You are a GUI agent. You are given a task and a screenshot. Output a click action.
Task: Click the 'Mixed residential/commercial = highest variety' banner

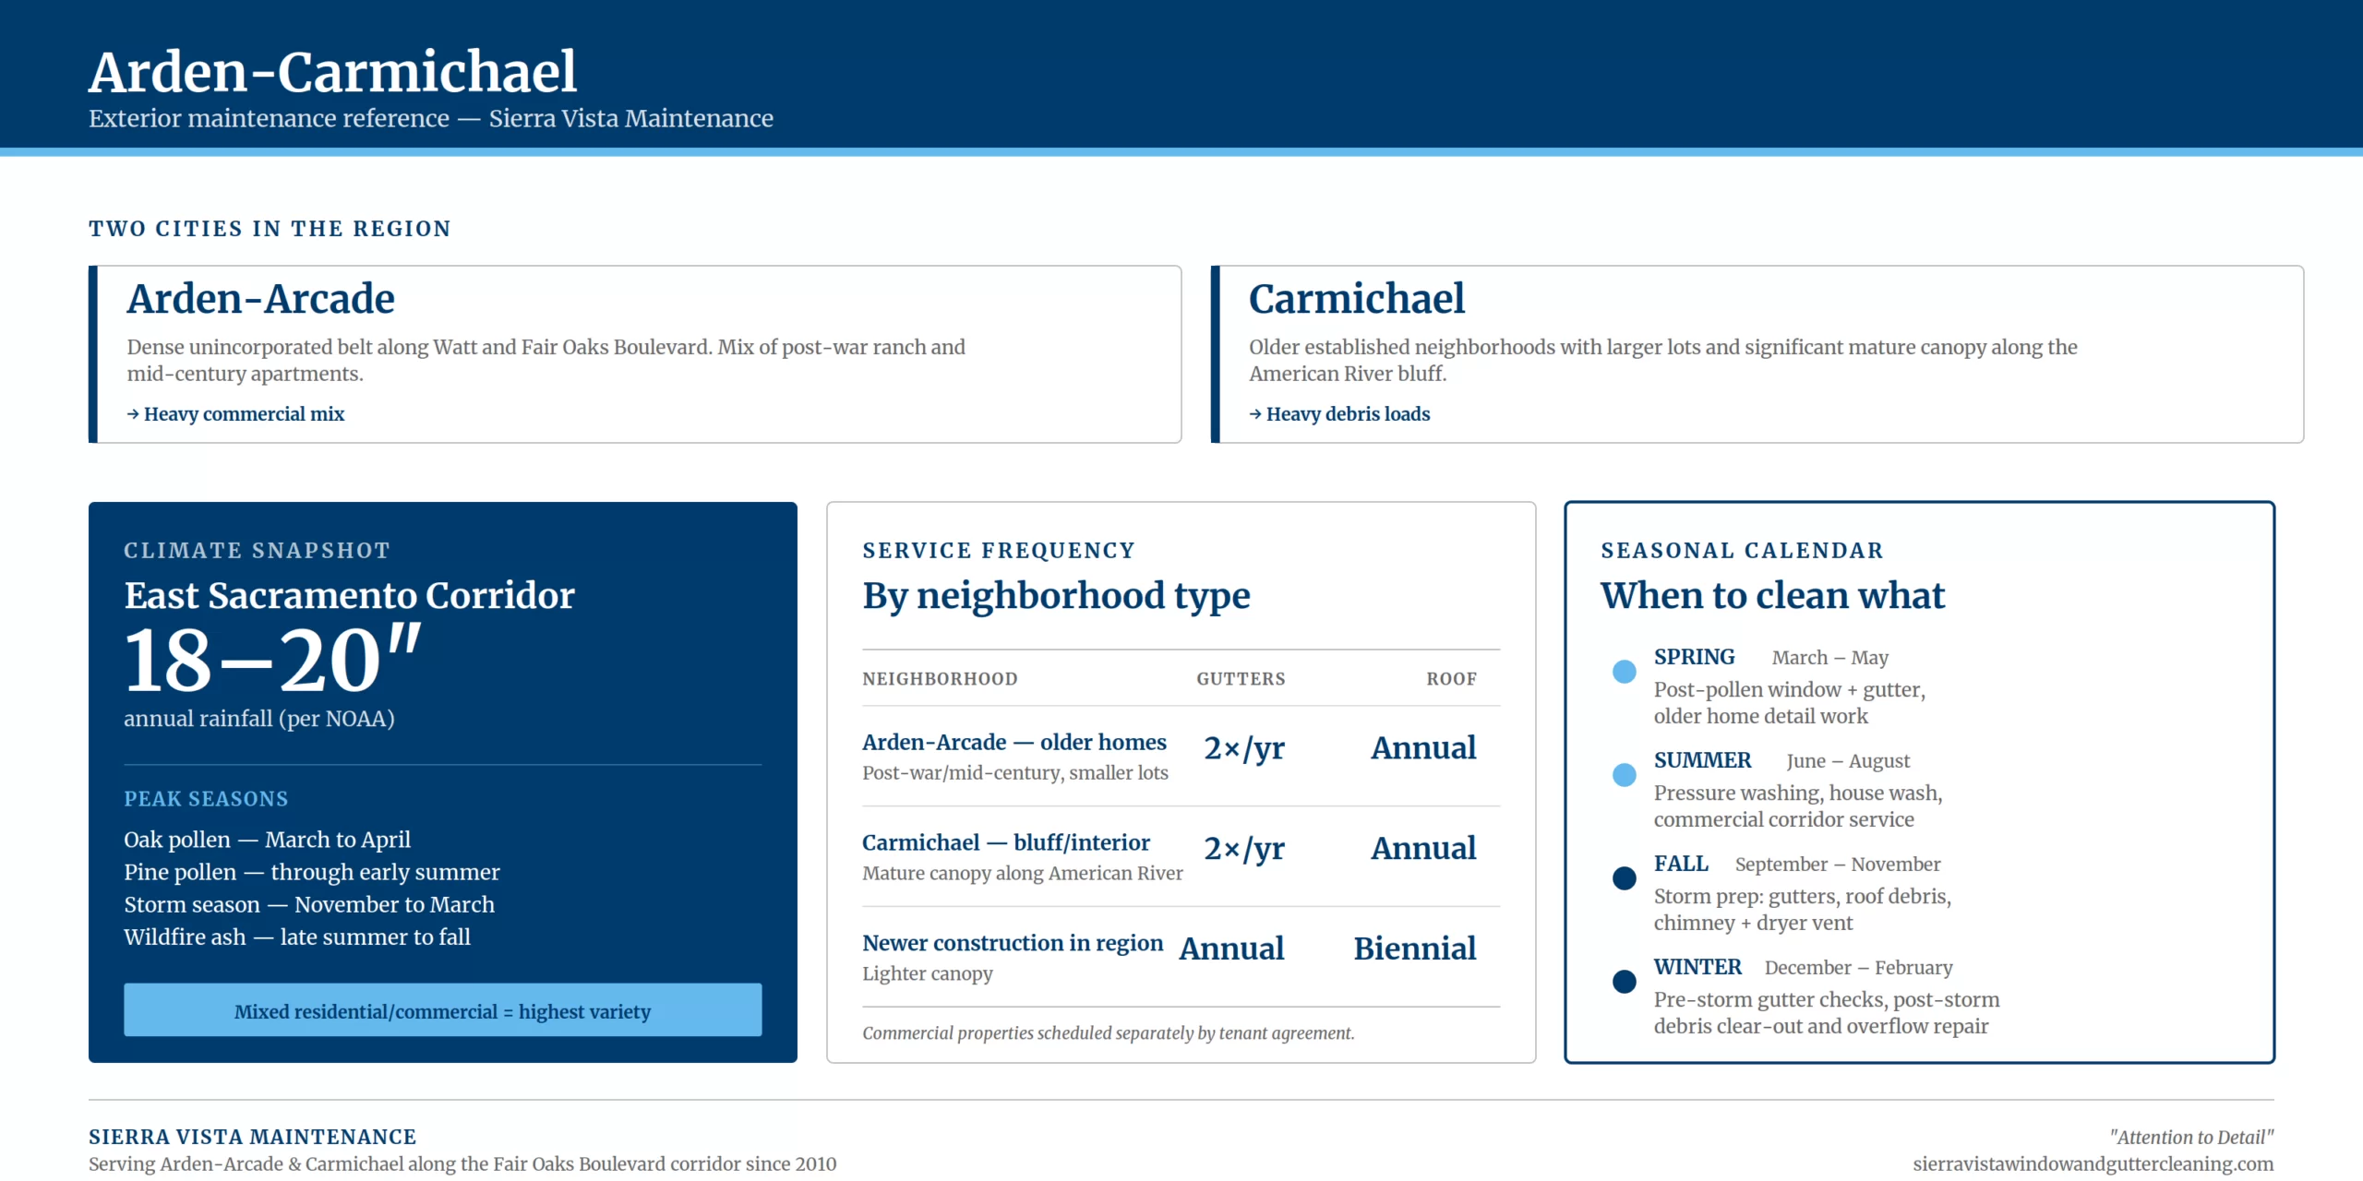pos(443,1010)
